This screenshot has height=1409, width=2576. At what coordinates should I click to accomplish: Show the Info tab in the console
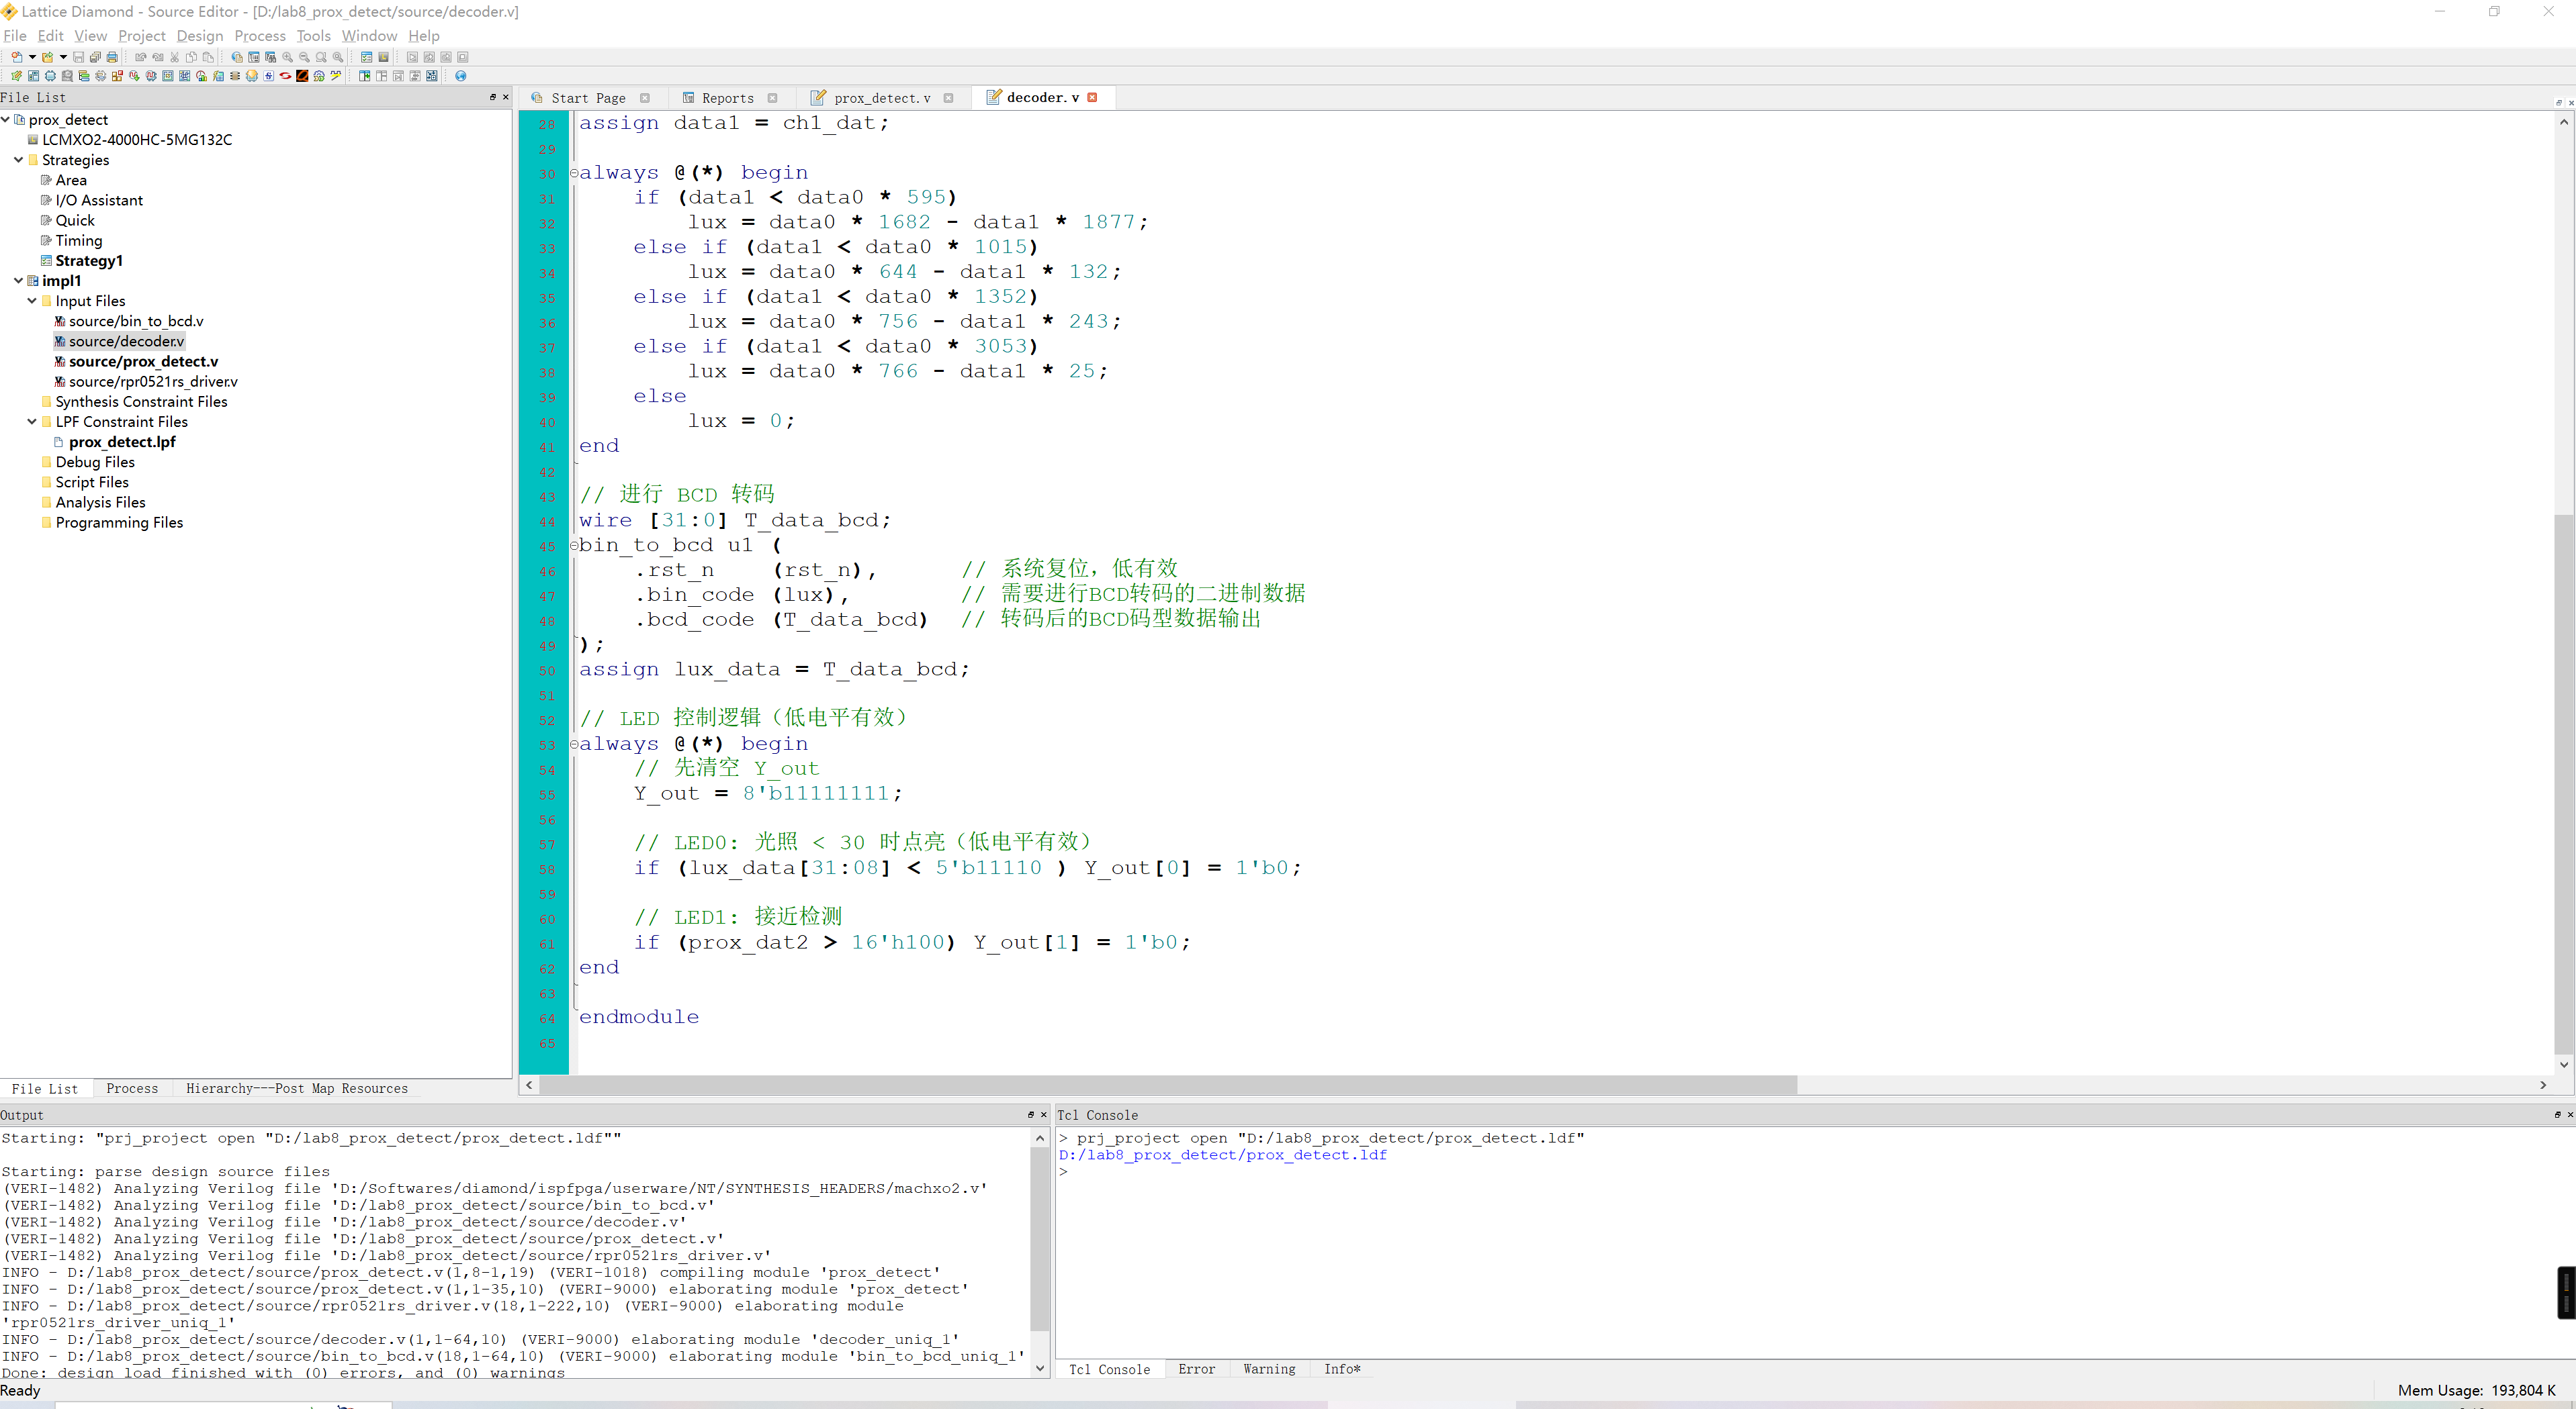(1342, 1369)
